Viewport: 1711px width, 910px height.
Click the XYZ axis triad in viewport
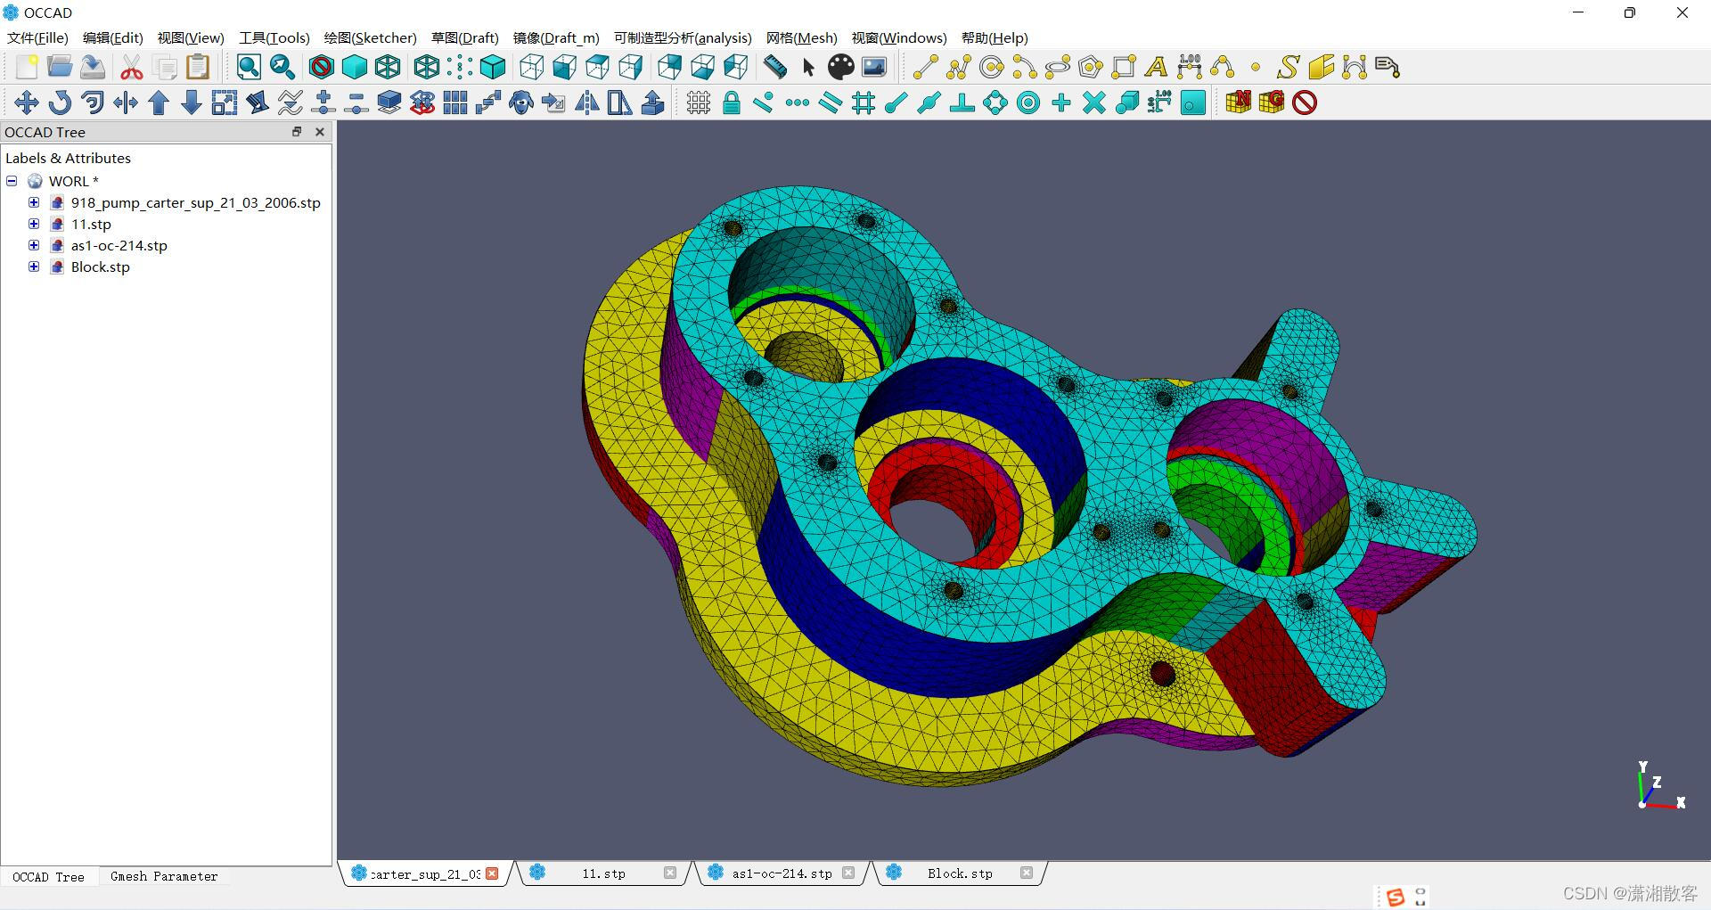click(1660, 786)
